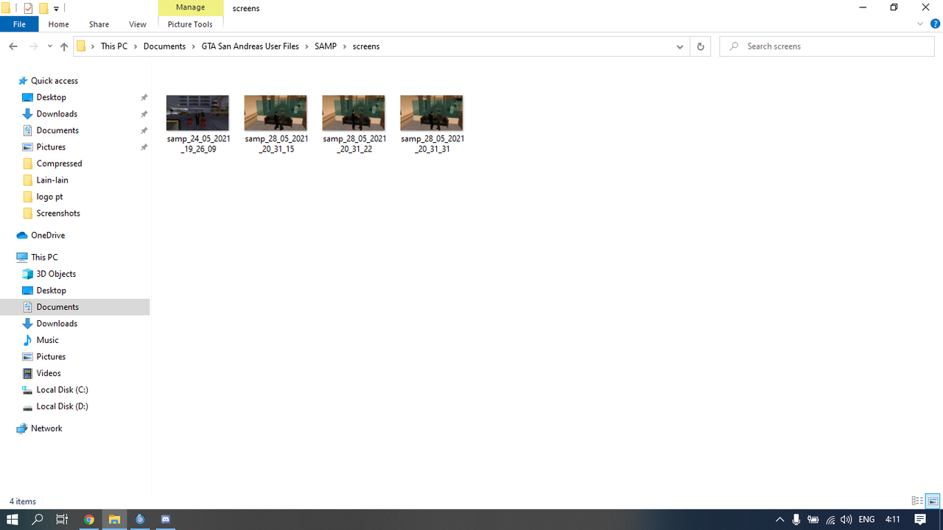
Task: Click the pin icon beside Quick access Documents
Action: tap(144, 130)
